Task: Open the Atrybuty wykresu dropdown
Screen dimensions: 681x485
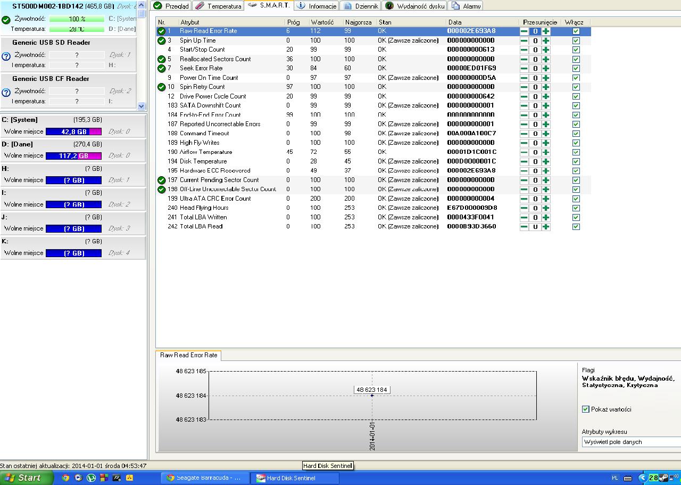Action: point(632,442)
